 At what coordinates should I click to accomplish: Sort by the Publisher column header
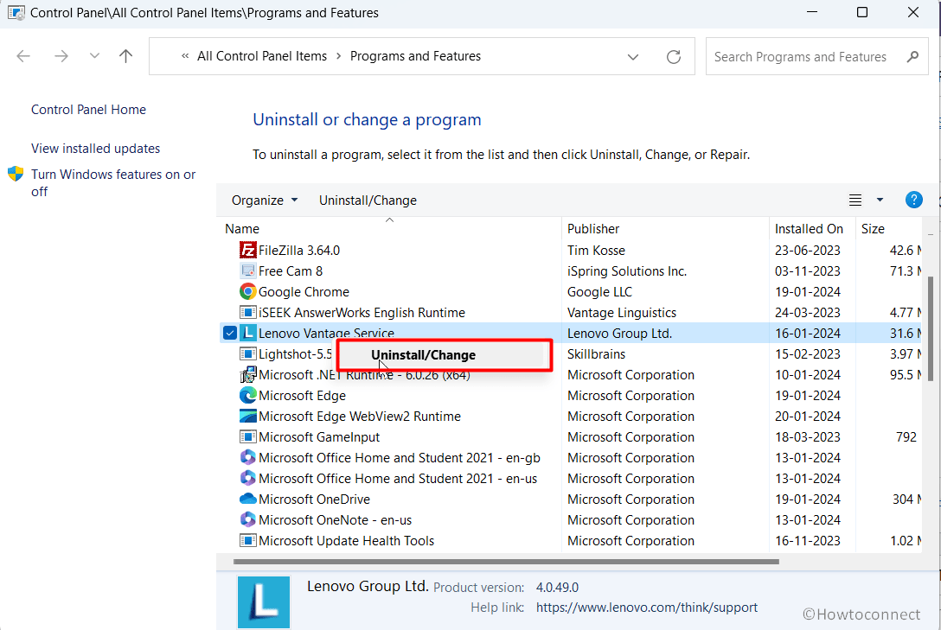593,229
